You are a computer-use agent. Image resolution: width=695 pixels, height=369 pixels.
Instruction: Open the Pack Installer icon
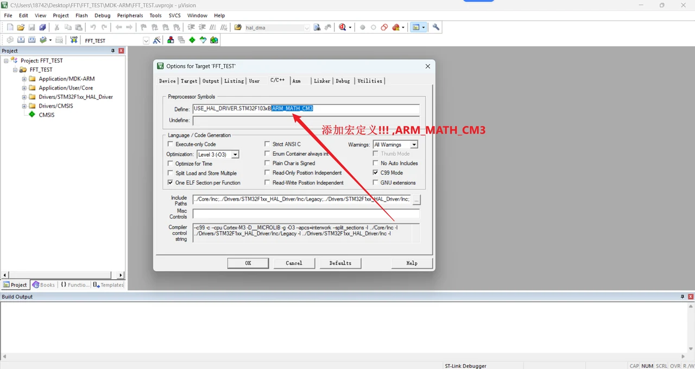(214, 40)
